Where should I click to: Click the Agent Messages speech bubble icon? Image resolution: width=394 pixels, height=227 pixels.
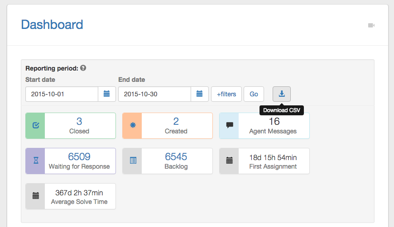229,126
